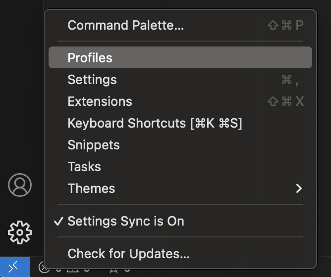Image resolution: width=331 pixels, height=277 pixels.
Task: Click the forwarded ports icon in status bar
Action: click(113, 270)
